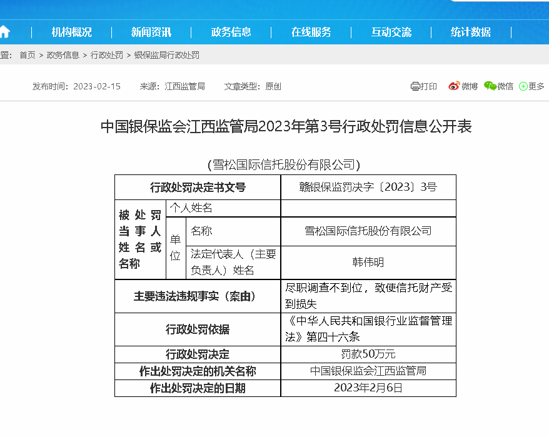Click the 作出处罚决定的机关名称 cell
This screenshot has width=549, height=437.
point(198,371)
